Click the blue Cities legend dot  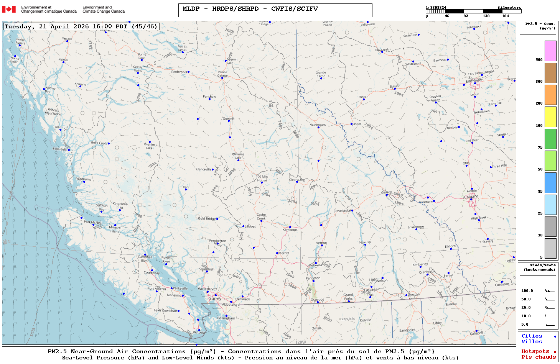click(555, 336)
